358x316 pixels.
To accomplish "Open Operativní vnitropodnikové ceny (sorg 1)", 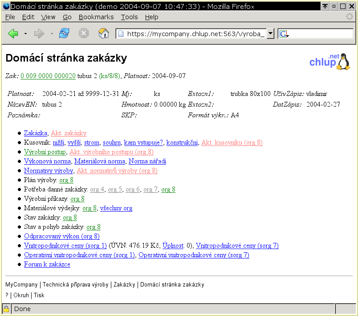I will 79,255.
